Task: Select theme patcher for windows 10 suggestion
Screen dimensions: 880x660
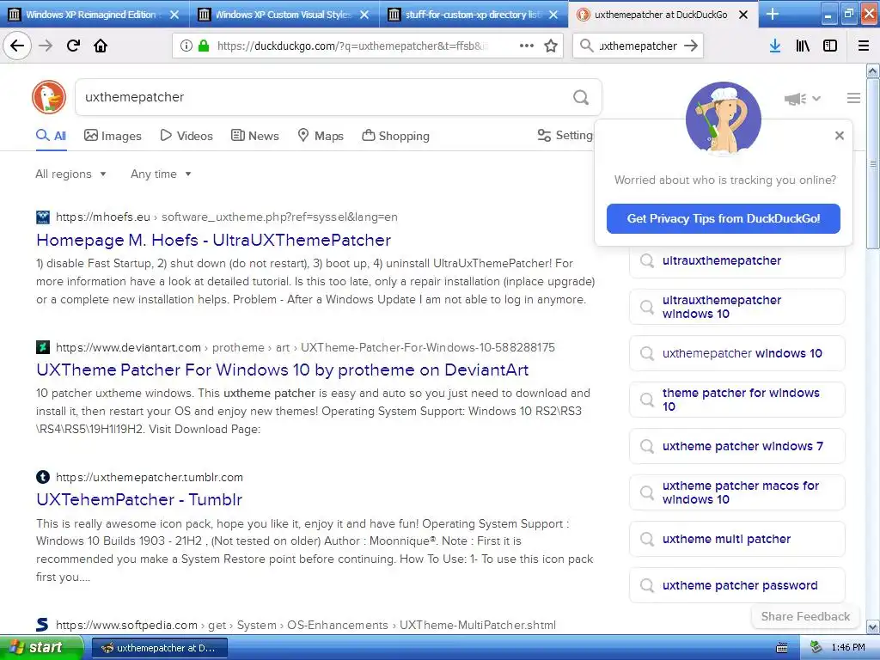Action: pos(736,400)
